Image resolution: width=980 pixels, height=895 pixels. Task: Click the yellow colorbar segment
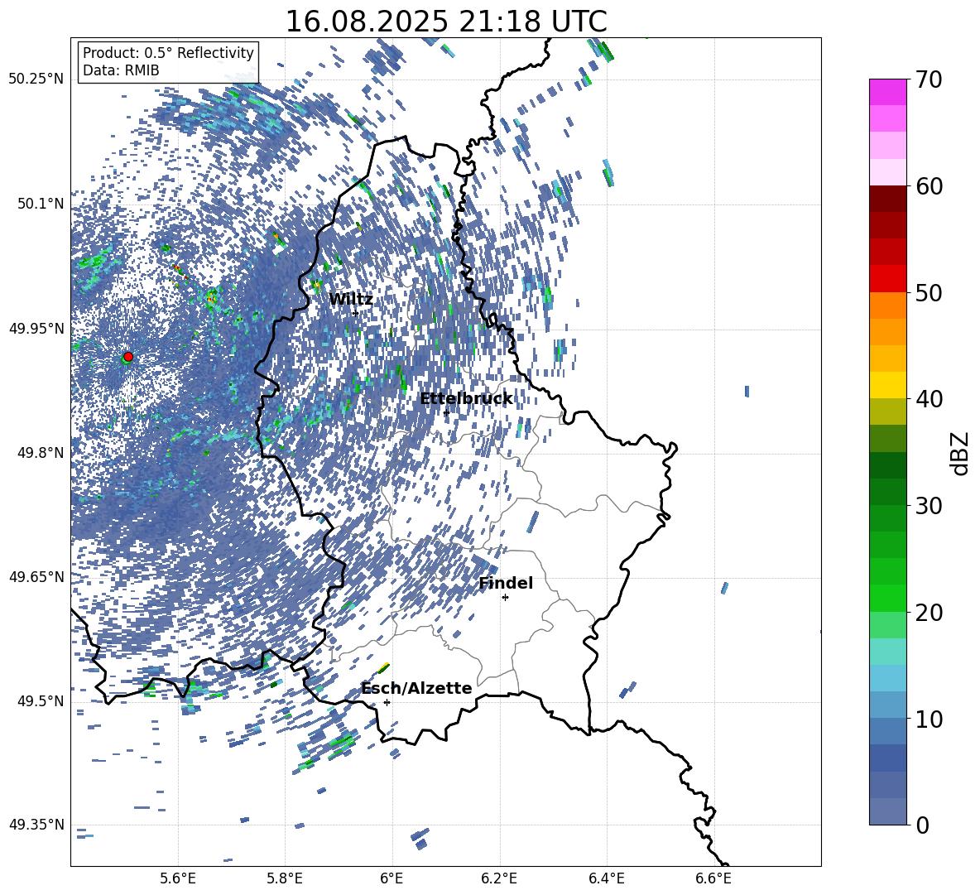888,385
